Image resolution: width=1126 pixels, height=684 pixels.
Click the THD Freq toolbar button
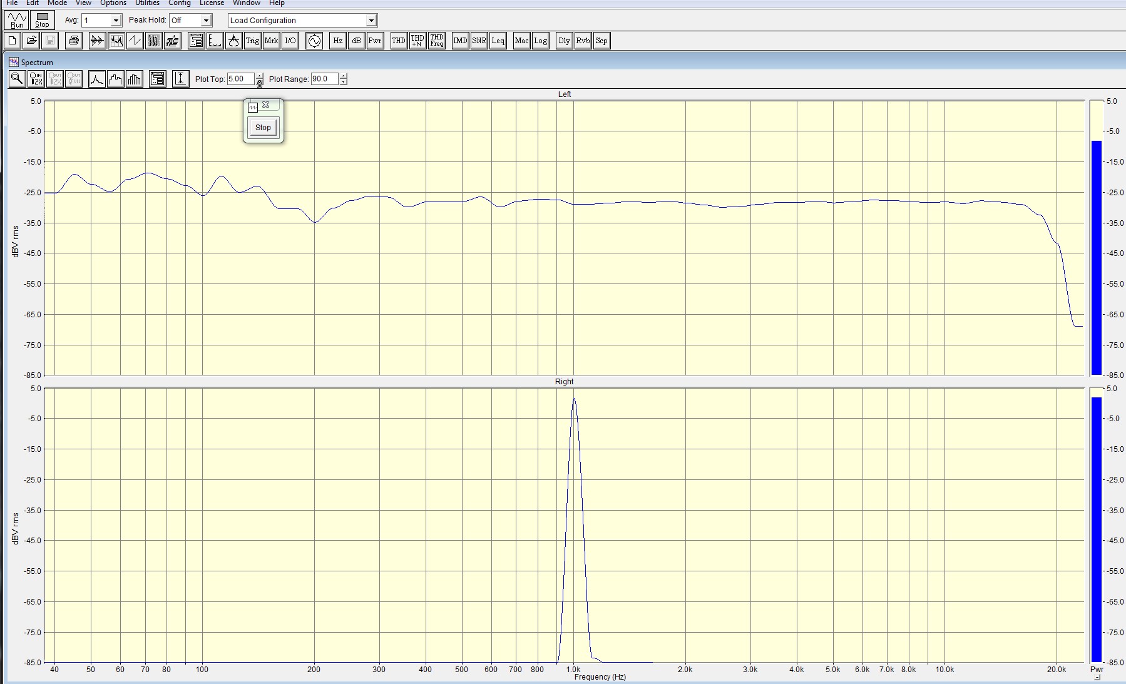[437, 41]
